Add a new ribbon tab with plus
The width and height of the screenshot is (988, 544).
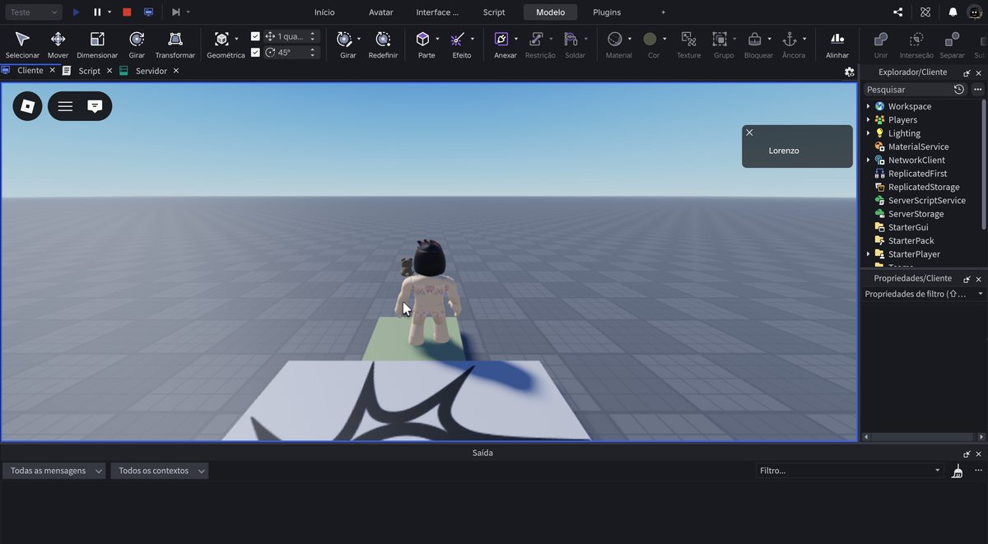point(664,12)
